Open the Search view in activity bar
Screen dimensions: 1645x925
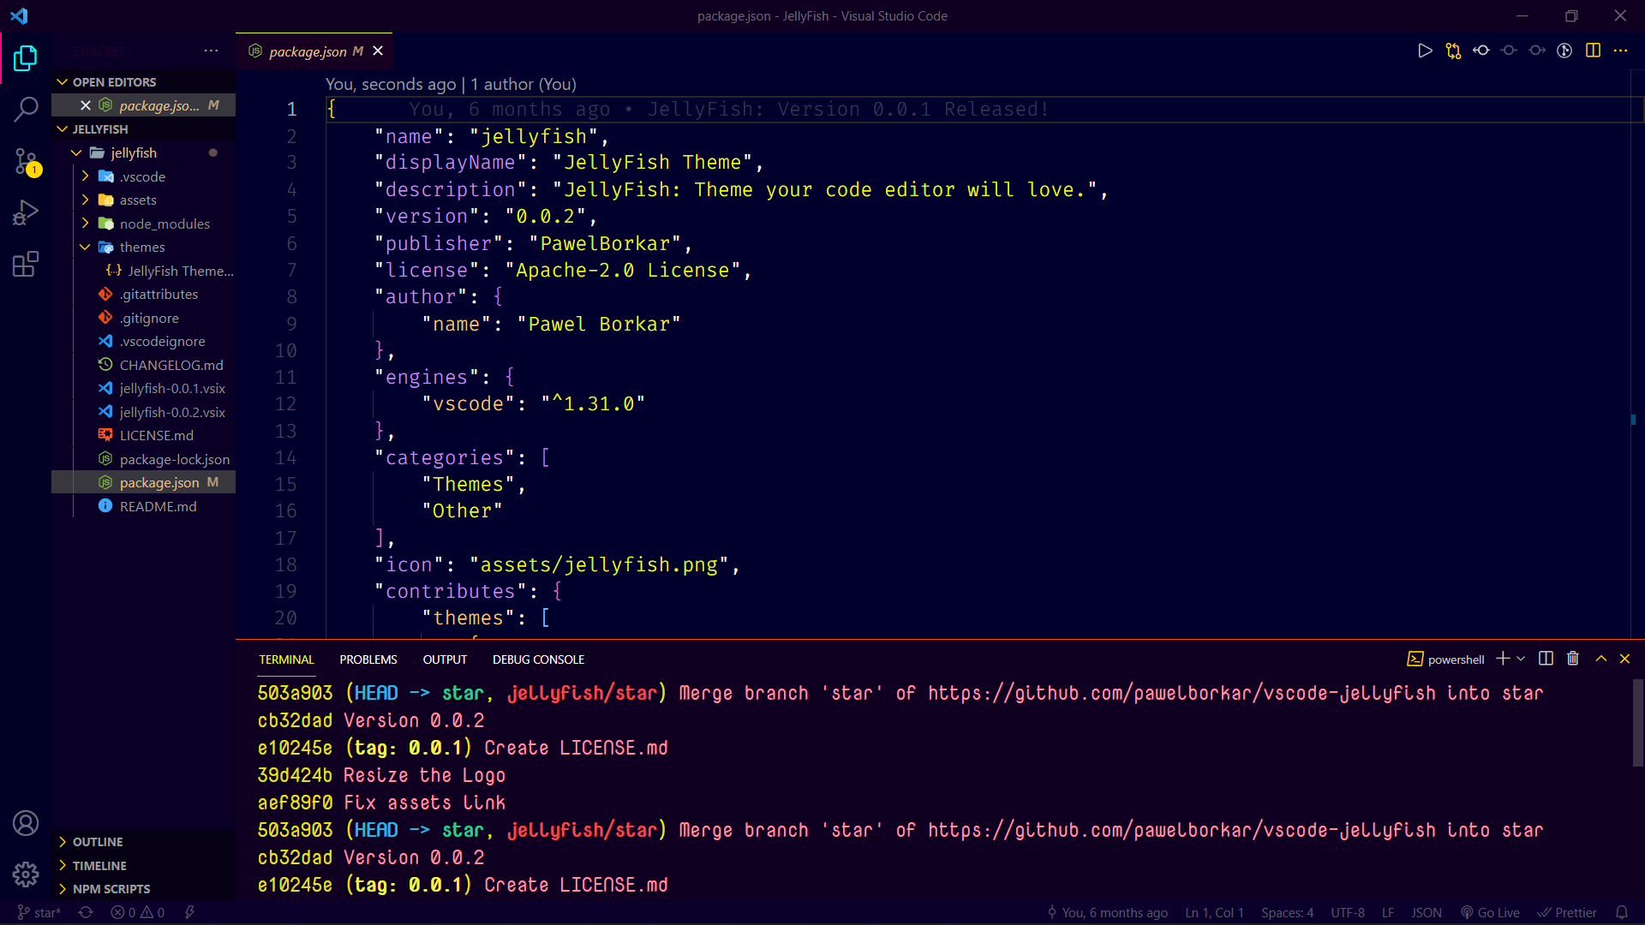[26, 109]
